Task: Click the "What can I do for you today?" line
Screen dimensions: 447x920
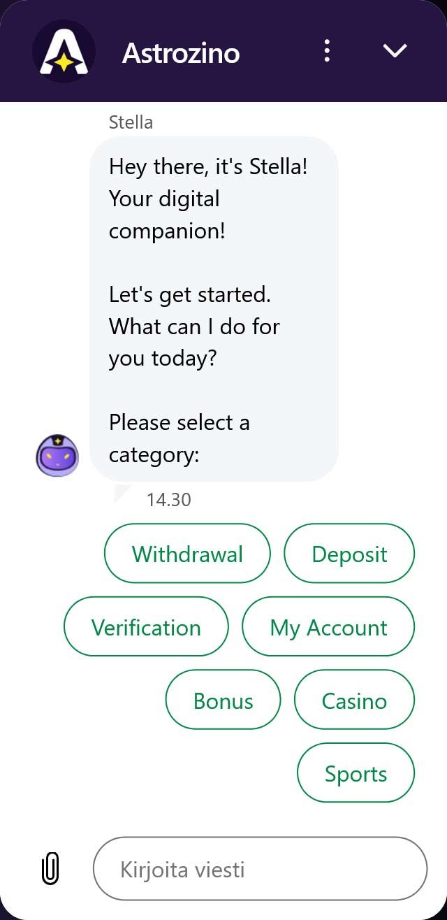Action: [x=194, y=343]
